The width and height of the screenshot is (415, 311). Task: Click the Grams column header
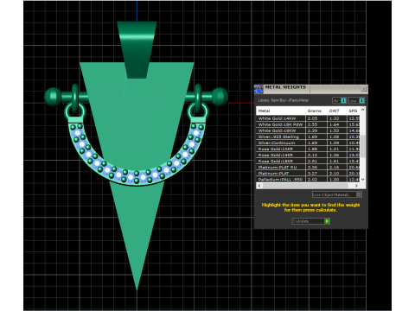pyautogui.click(x=316, y=111)
